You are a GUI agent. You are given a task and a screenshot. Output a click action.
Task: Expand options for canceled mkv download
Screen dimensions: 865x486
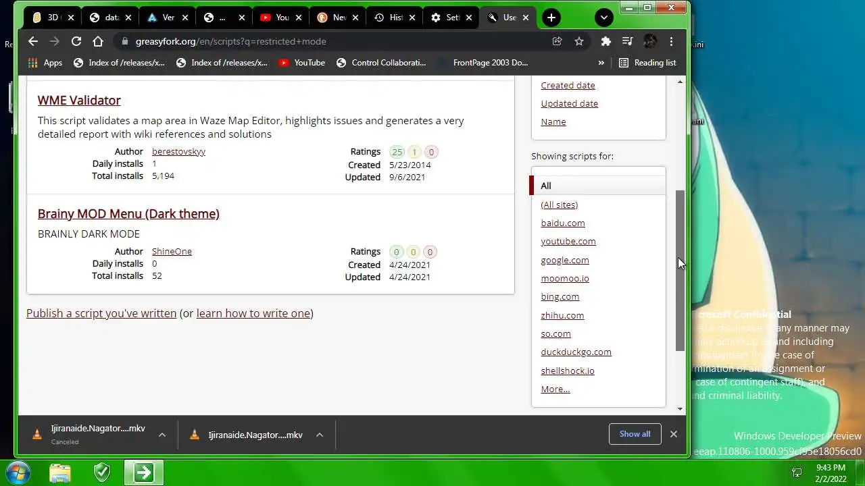(x=162, y=435)
